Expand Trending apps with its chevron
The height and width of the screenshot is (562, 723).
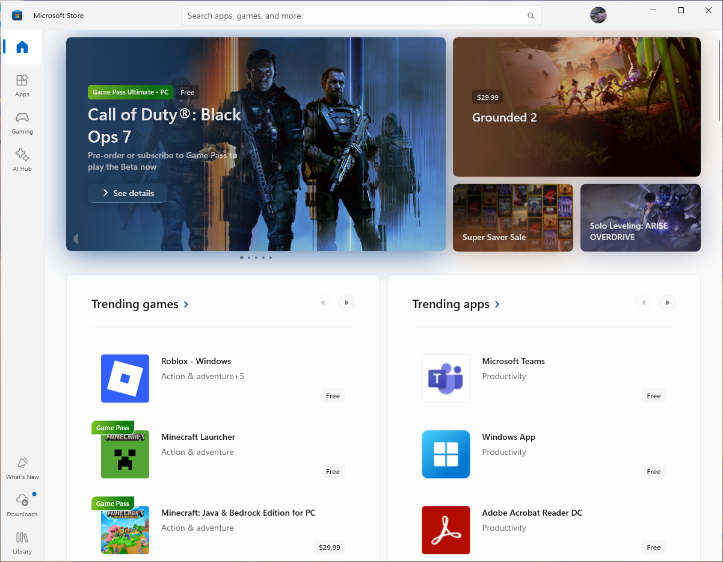tap(497, 304)
